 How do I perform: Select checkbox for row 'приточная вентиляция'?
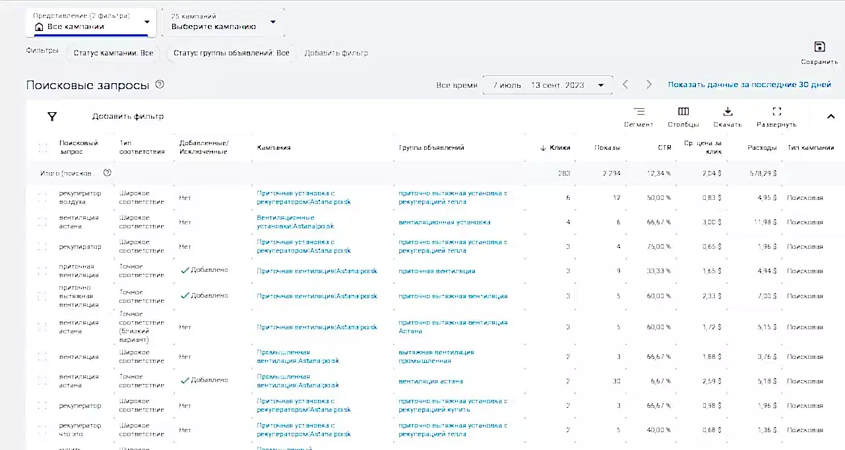click(x=43, y=271)
